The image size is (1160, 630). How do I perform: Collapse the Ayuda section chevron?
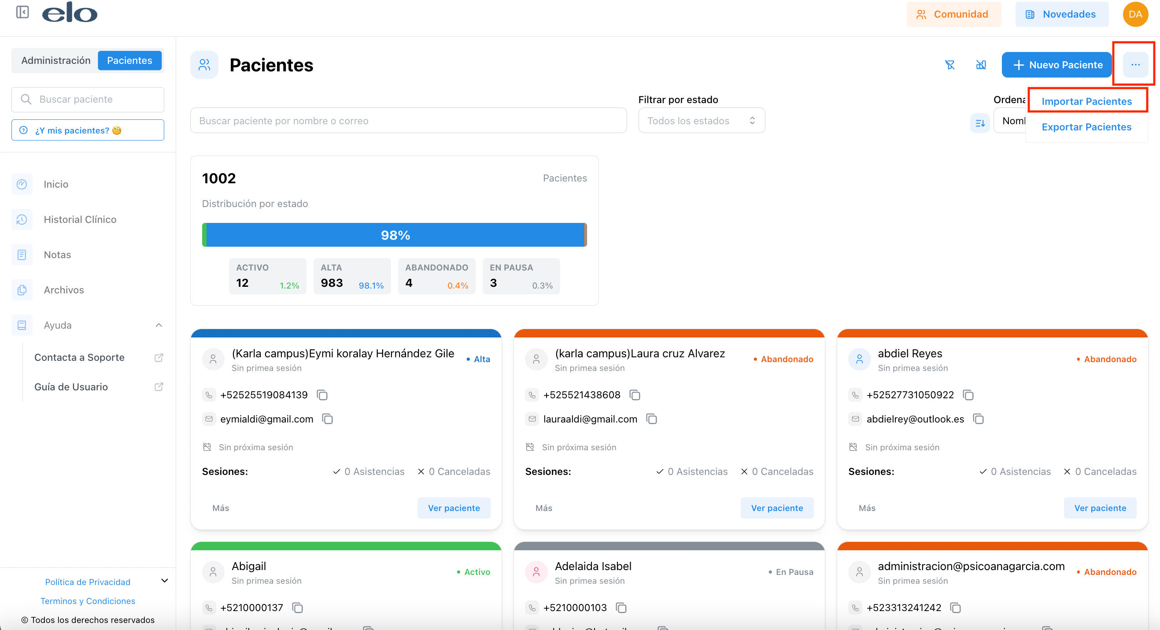click(159, 325)
